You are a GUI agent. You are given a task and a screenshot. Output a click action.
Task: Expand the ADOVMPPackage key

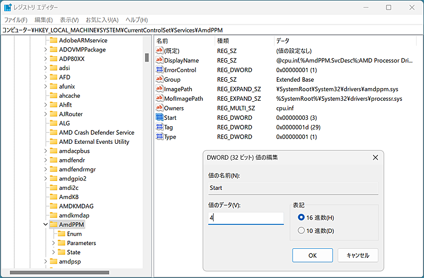pos(46,49)
